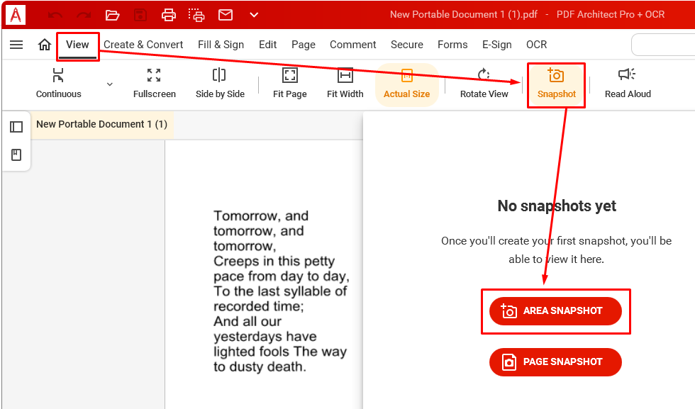The image size is (695, 409).
Task: Show the page thumbnails sidebar panel
Action: click(x=16, y=125)
